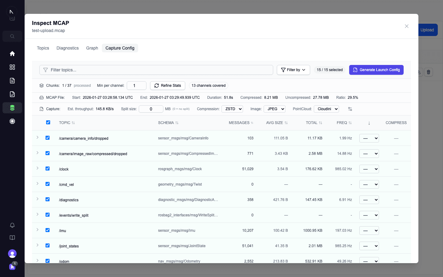Sort FREQ column via arrows icon
443x277 pixels.
(x=350, y=123)
